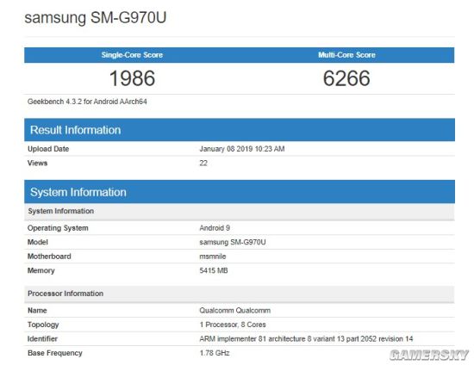474x365 pixels.
Task: Click the gray System Information subheader row
Action: (240, 211)
